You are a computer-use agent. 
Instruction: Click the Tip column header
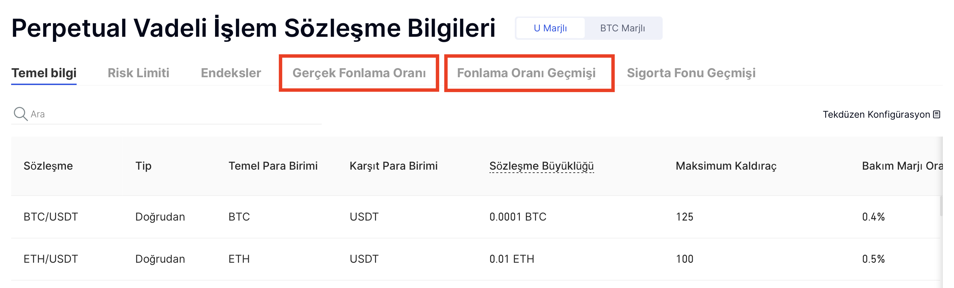143,166
